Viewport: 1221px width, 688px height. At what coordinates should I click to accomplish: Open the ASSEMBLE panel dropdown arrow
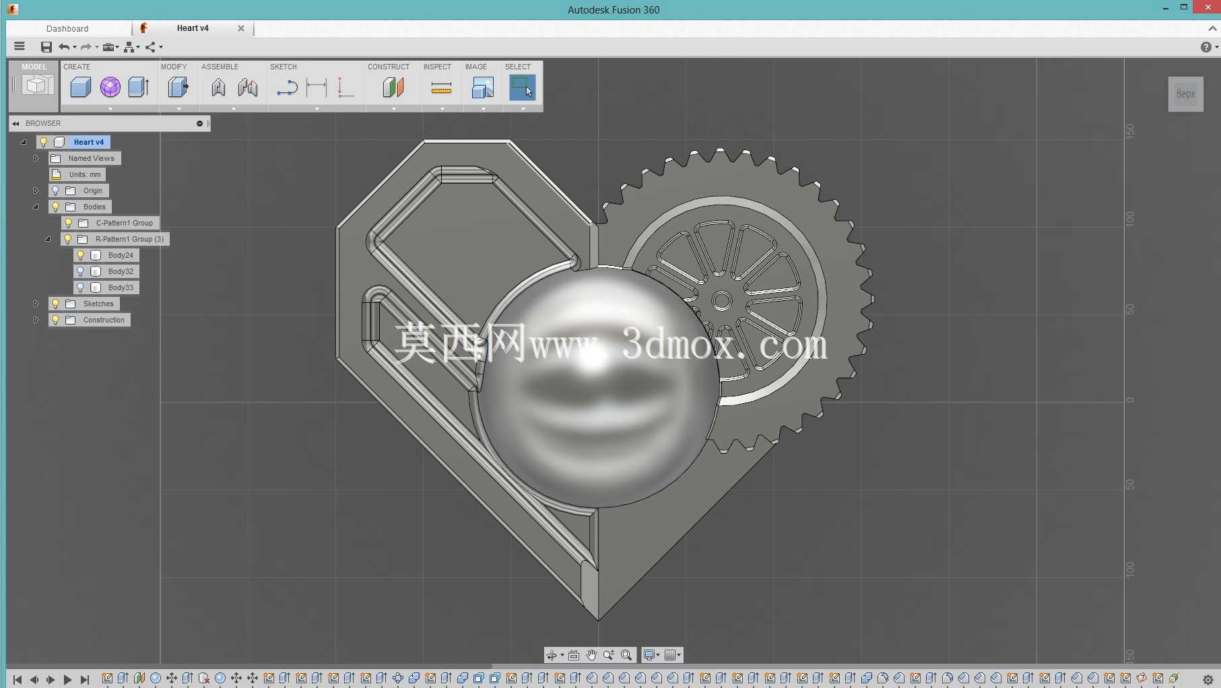(x=234, y=108)
